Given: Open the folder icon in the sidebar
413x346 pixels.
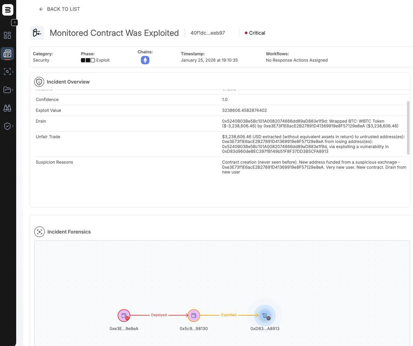Looking at the screenshot, I should coord(7,90).
